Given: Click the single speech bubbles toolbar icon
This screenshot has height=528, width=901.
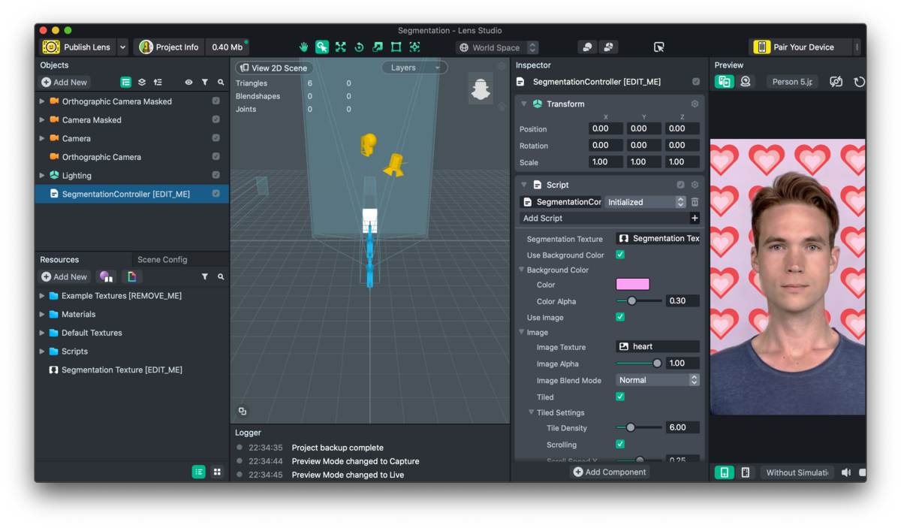Looking at the screenshot, I should click(x=587, y=47).
